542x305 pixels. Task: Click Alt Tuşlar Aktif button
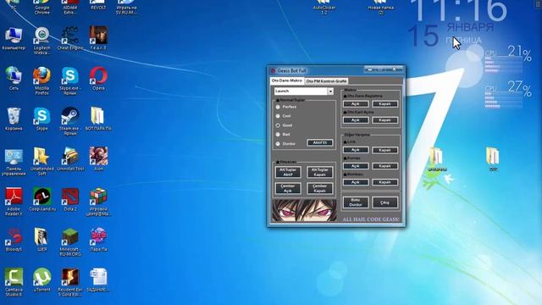click(288, 172)
